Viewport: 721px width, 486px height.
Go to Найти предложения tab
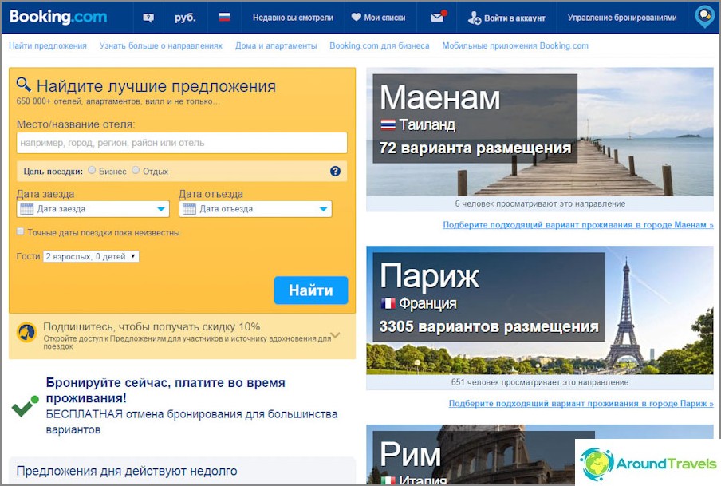(48, 45)
